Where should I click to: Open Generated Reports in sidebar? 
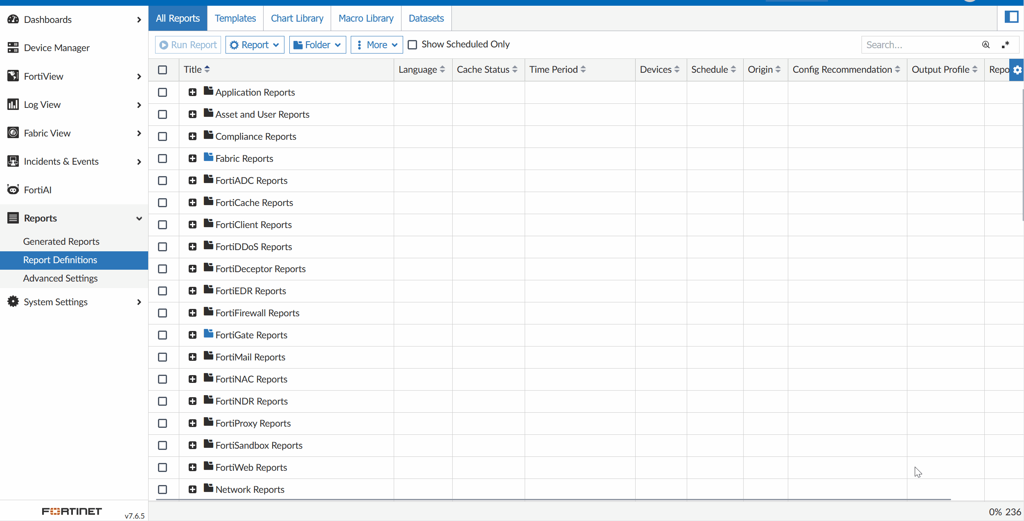(x=61, y=241)
